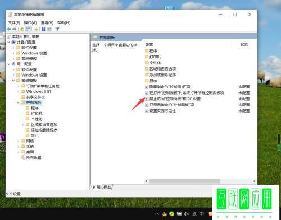Viewport: 281px width, 220px height.
Task: Click the Back arrow toolbar icon
Action: pos(8,29)
